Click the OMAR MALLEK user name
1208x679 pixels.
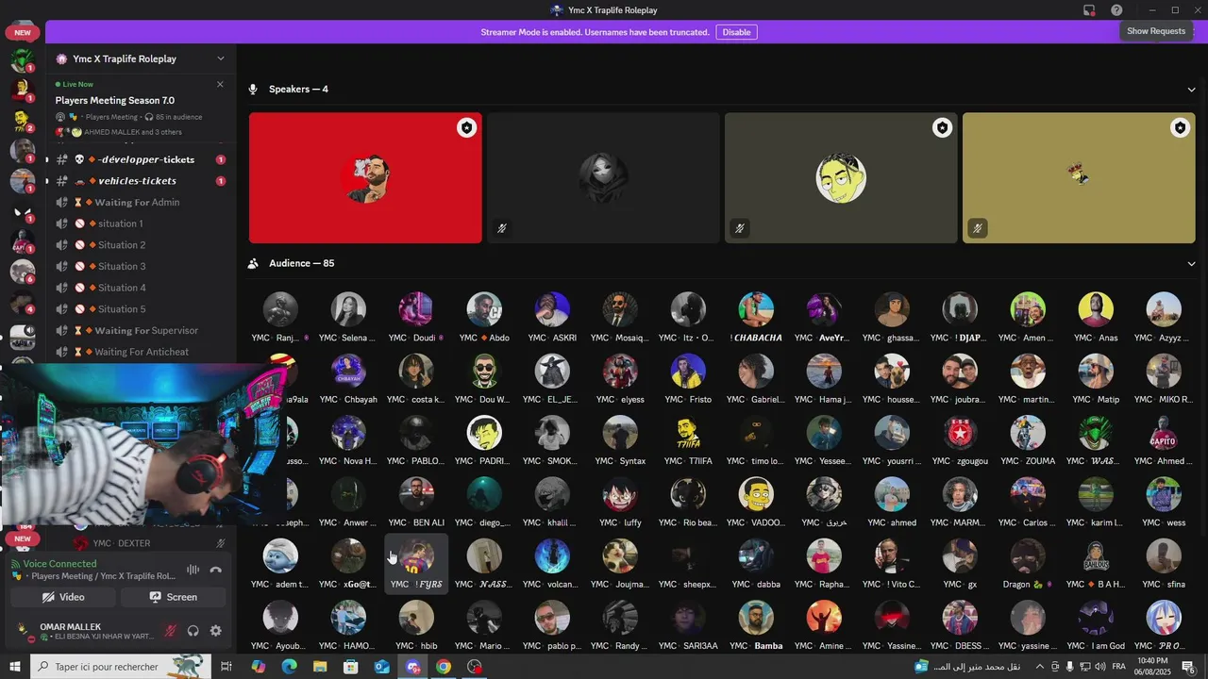(x=70, y=626)
